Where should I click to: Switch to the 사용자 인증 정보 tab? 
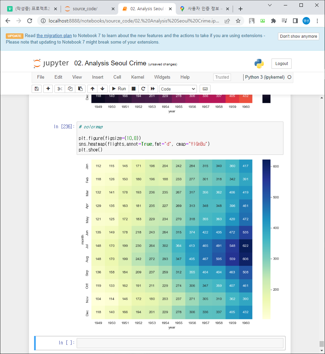pos(205,9)
